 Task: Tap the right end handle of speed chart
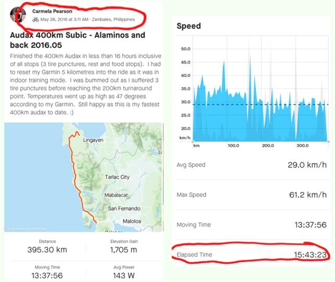[x=328, y=142]
